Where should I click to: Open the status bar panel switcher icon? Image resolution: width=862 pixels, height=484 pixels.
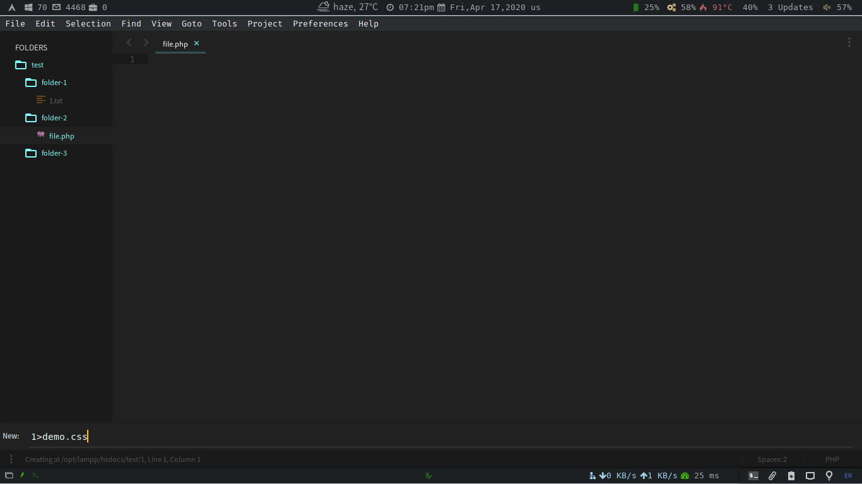click(x=11, y=459)
